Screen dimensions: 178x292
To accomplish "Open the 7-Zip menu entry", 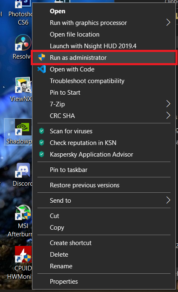I will coord(104,104).
